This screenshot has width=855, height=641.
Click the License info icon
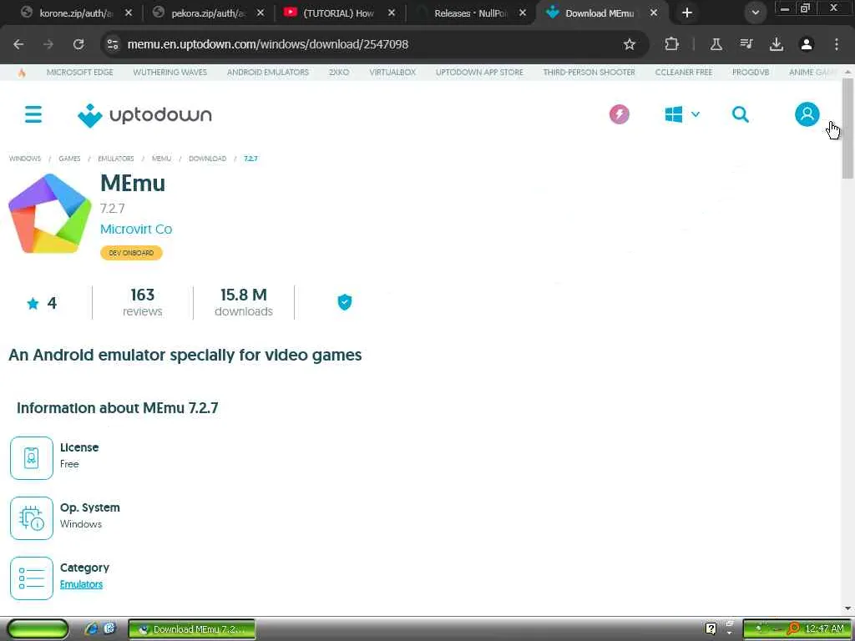[x=32, y=458]
